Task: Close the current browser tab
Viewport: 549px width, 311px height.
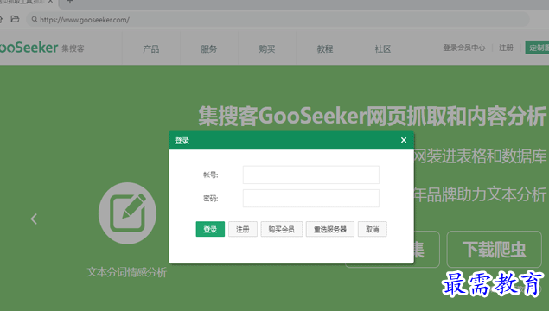Action: 50,2
